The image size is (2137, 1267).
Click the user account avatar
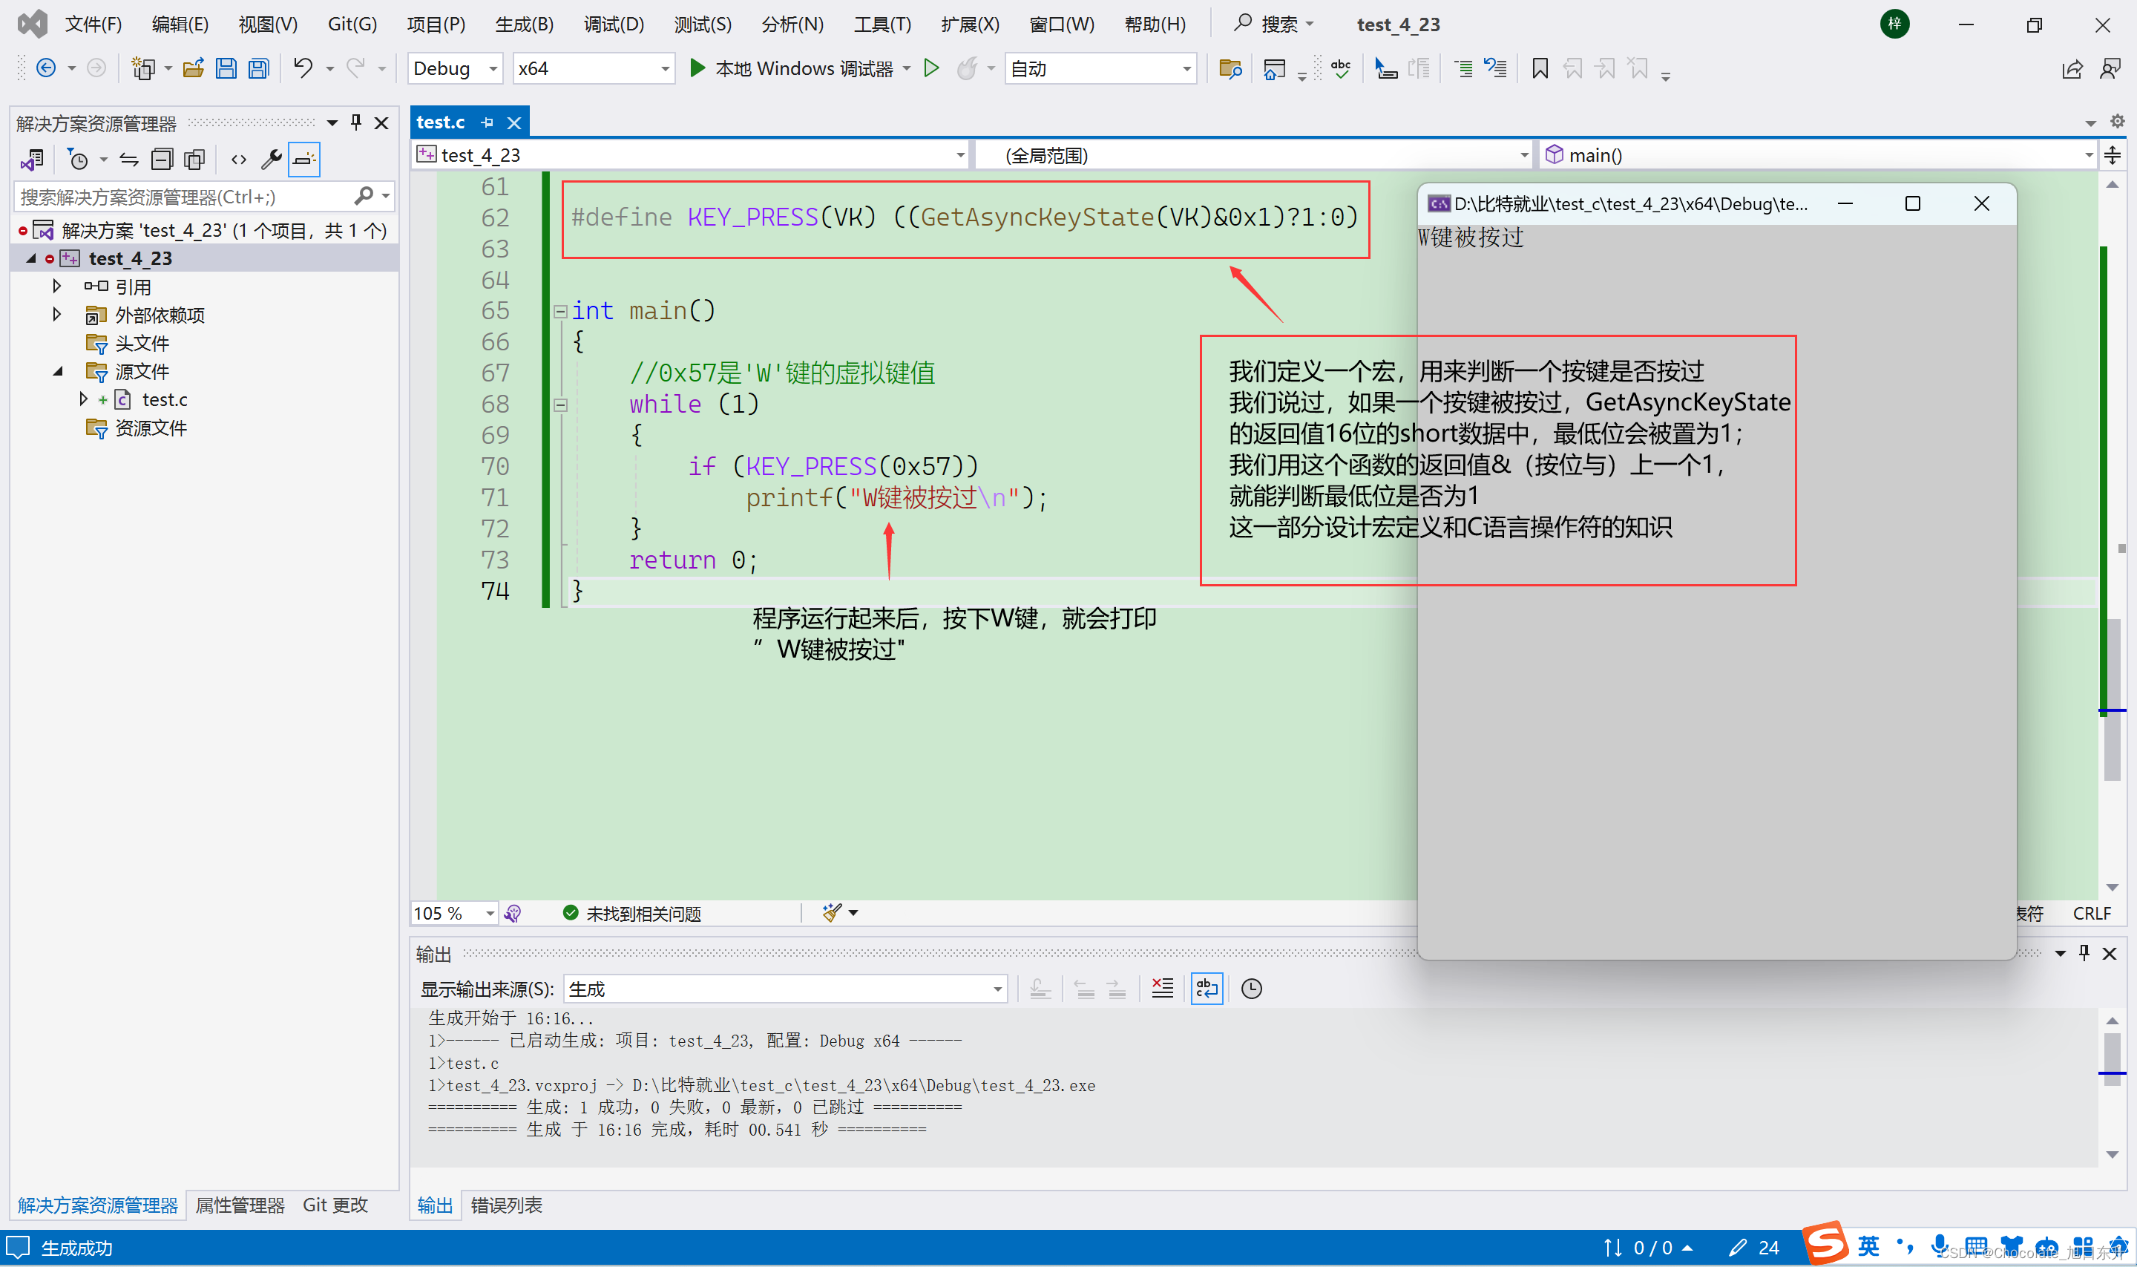1894,24
